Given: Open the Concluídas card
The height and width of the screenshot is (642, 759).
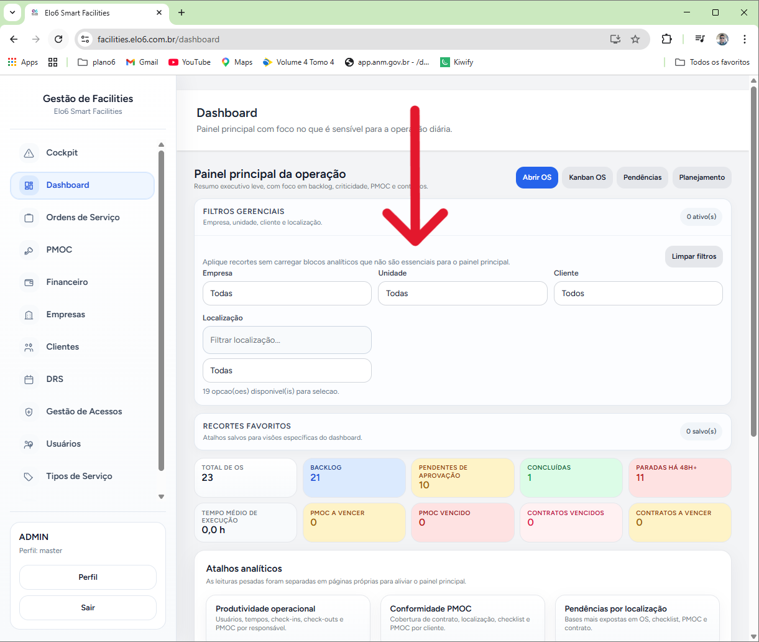Looking at the screenshot, I should 571,478.
